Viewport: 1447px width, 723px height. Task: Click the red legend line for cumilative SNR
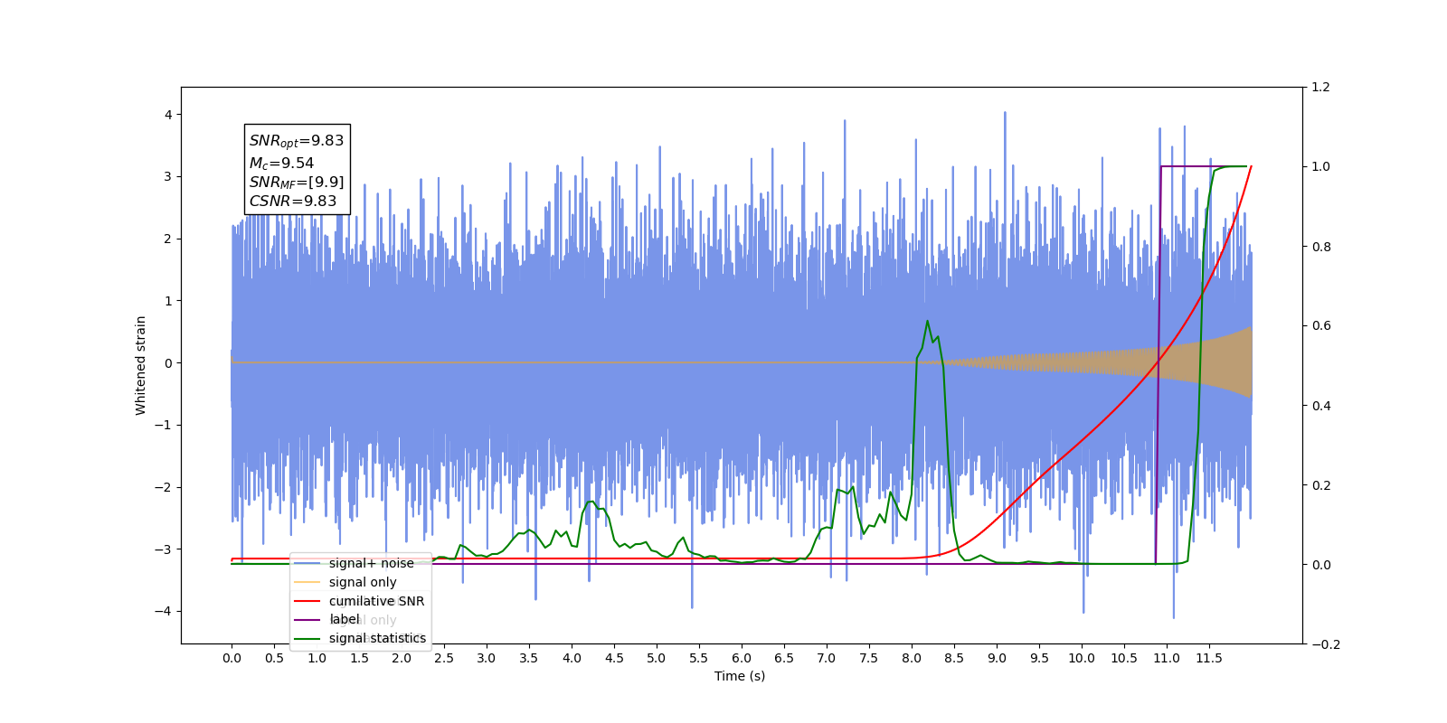point(307,601)
